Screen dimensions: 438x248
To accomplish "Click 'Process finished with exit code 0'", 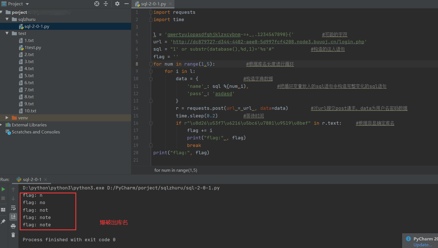I will [69, 240].
